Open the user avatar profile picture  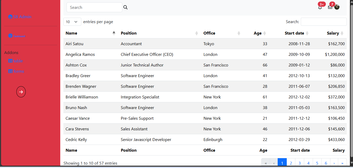click(337, 7)
